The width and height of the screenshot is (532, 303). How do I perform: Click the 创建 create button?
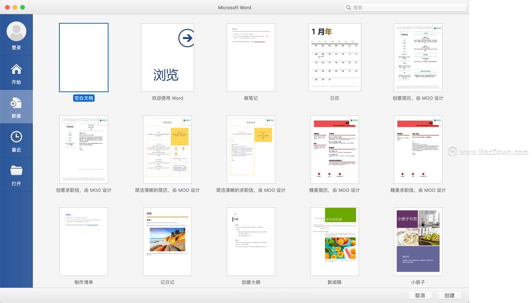point(449,295)
